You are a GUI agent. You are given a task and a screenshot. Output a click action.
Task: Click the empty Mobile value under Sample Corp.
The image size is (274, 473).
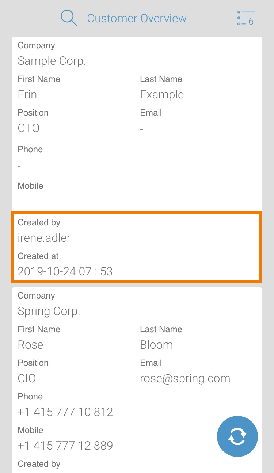tap(19, 203)
